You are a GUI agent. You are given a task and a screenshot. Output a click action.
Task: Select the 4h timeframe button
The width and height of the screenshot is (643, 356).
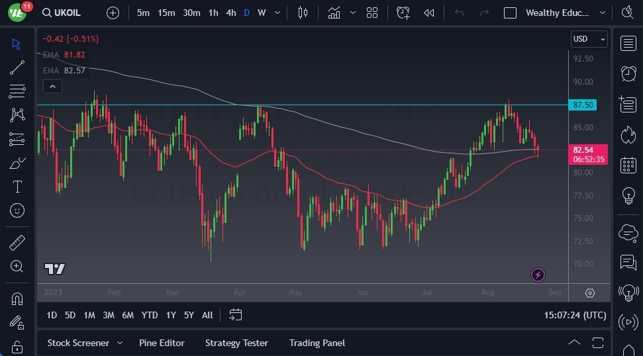[230, 13]
